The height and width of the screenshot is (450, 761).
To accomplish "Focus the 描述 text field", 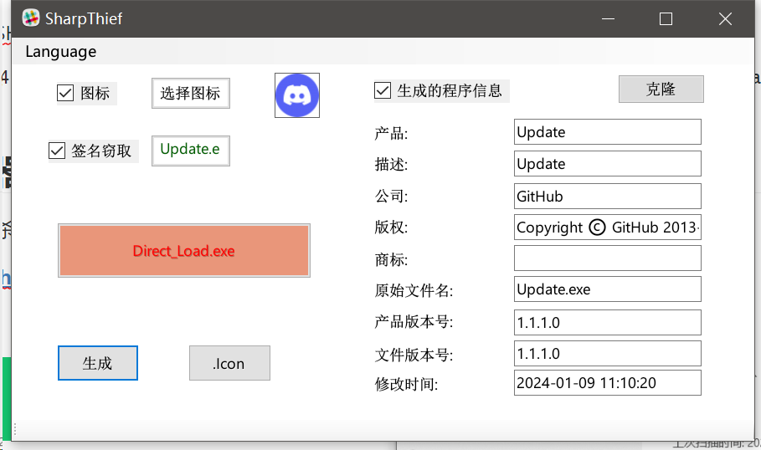I will pos(607,164).
